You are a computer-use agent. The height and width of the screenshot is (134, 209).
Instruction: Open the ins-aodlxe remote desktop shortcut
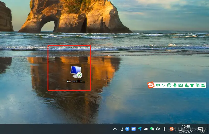click(x=76, y=74)
